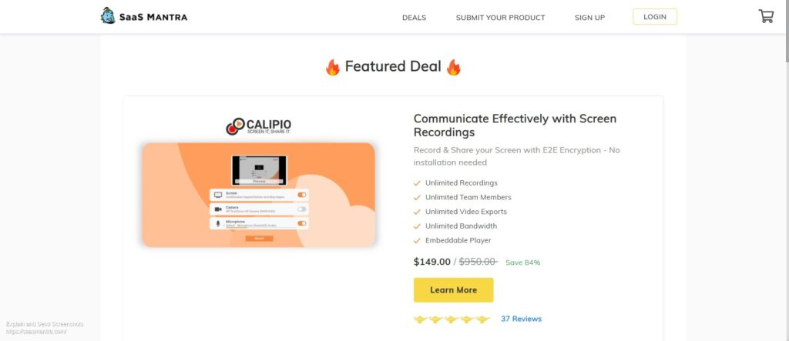
Task: Open the DEALS menu item
Action: [414, 18]
